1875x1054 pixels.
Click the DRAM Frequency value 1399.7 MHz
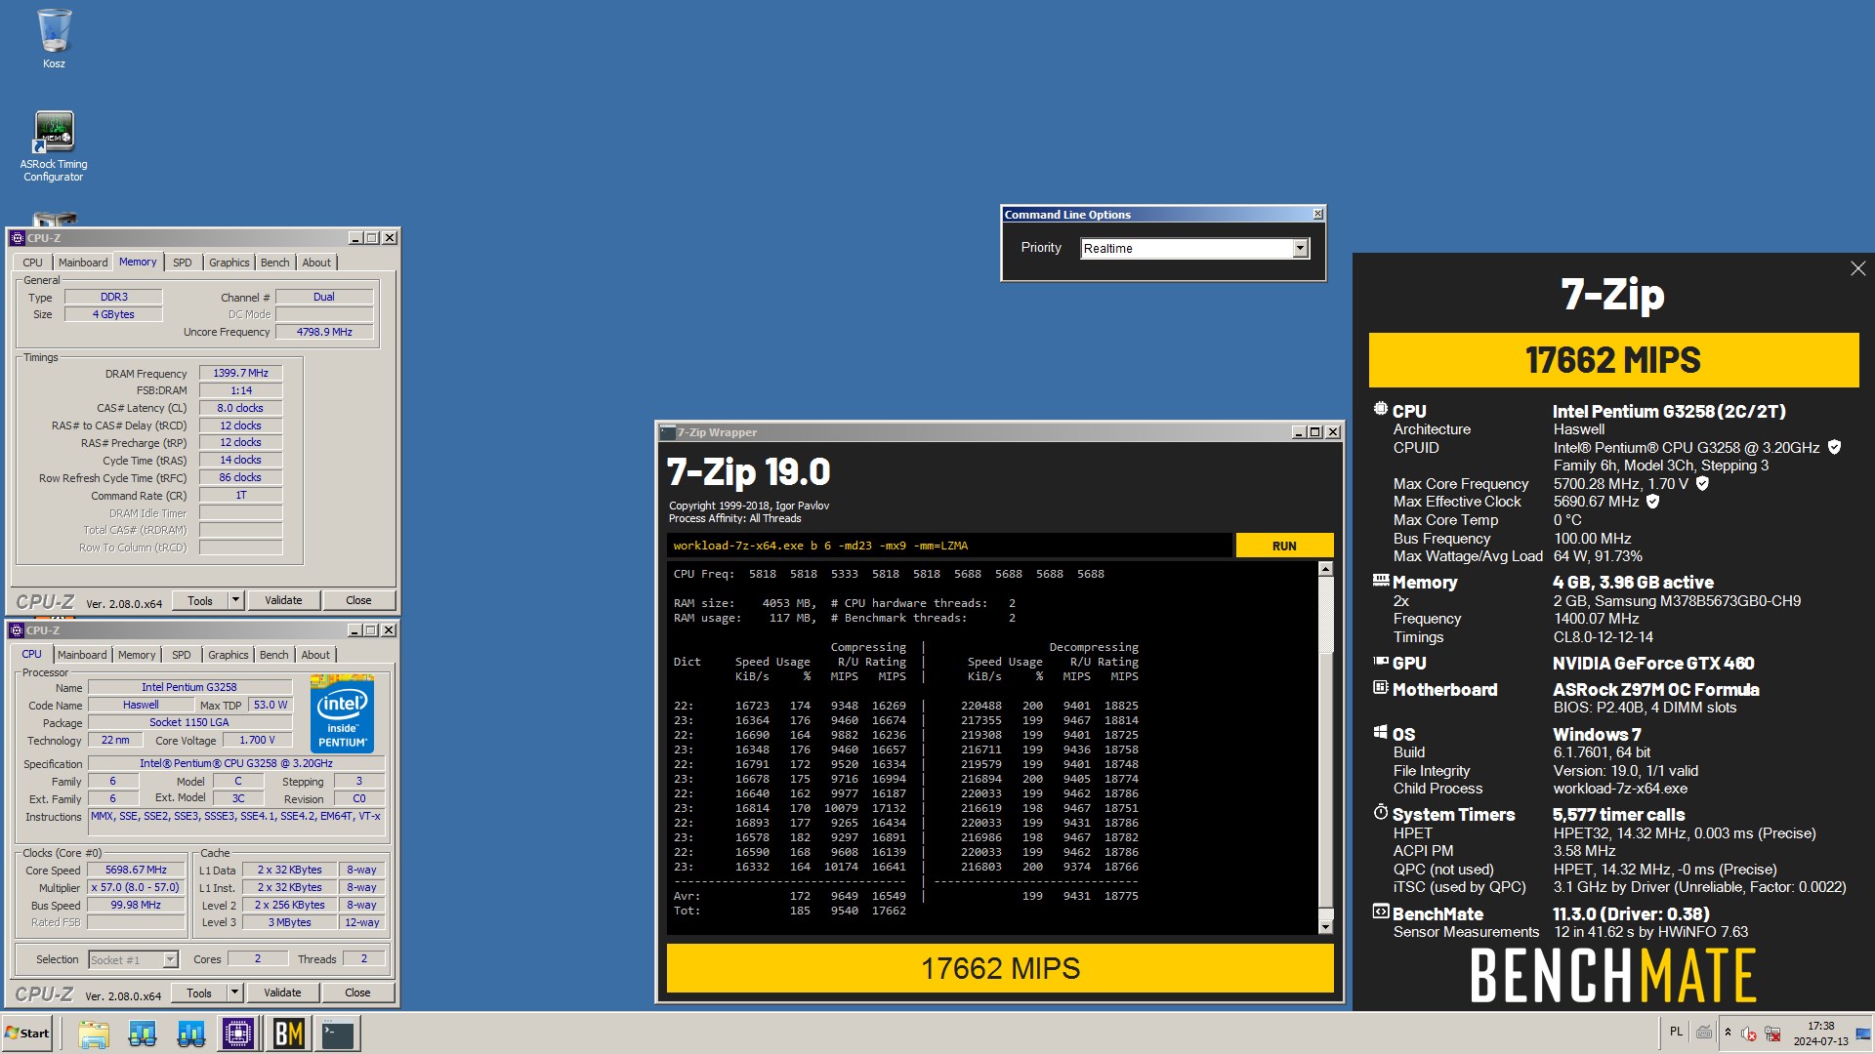(241, 373)
